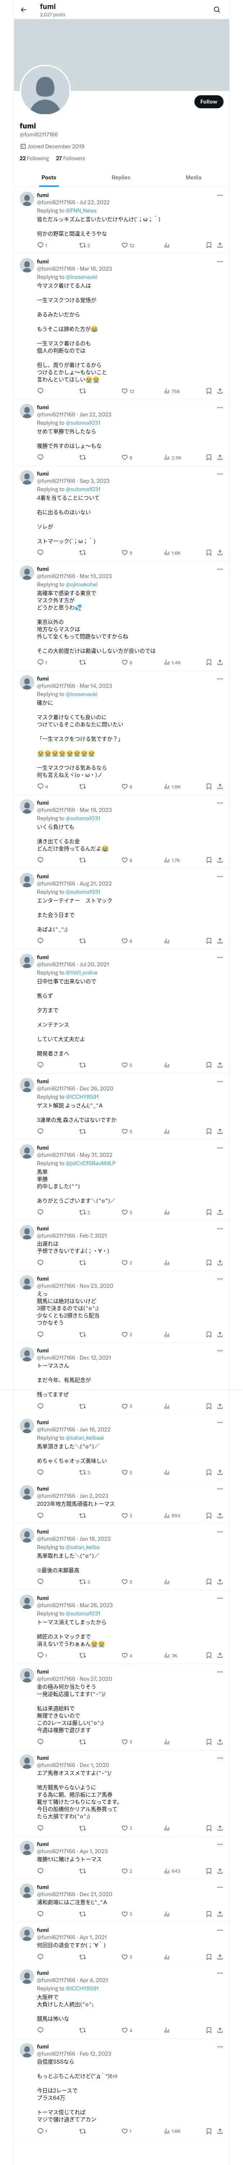Screen dimensions: 243x2165
Task: Share the Sep 3, 2023 post
Action: click(x=220, y=553)
